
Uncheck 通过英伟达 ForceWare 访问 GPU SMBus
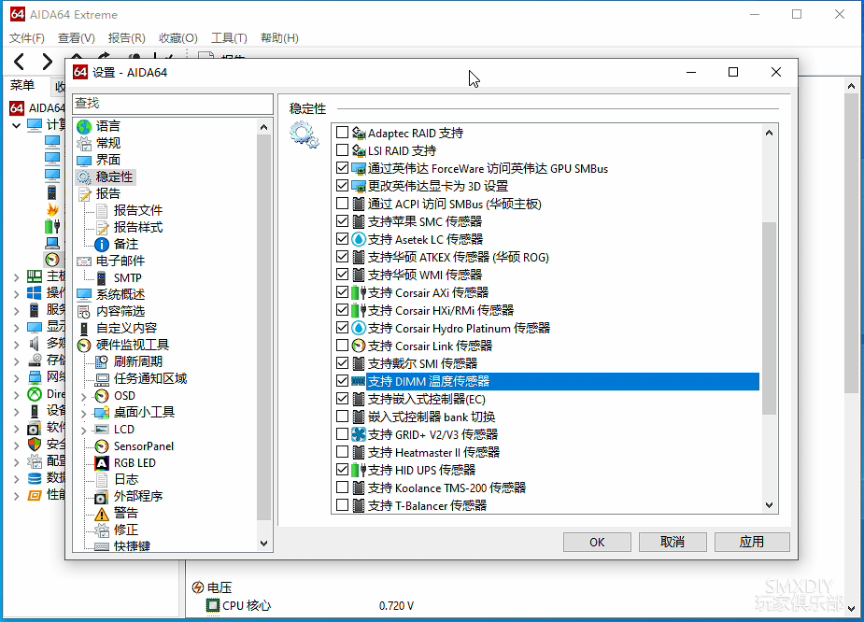click(342, 168)
